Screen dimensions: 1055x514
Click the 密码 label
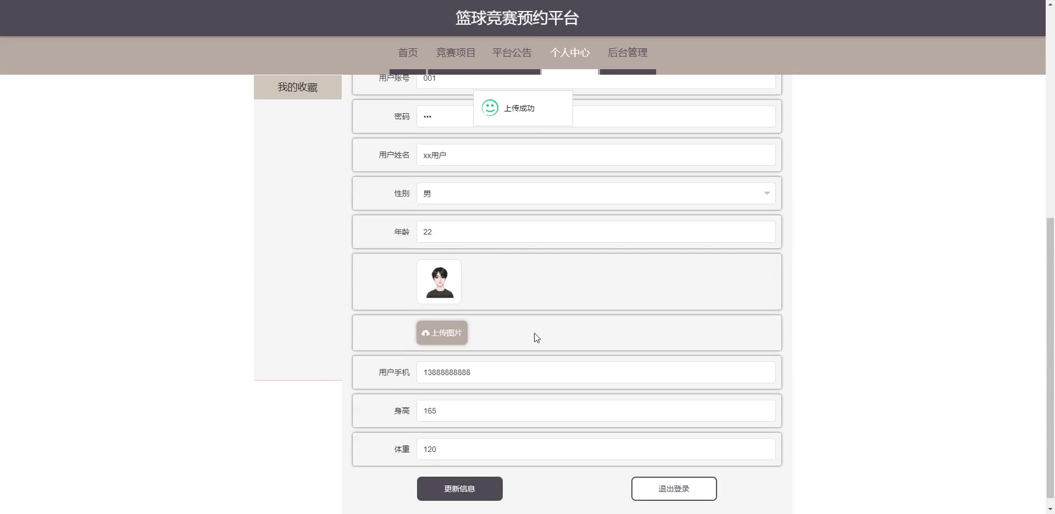tap(402, 116)
